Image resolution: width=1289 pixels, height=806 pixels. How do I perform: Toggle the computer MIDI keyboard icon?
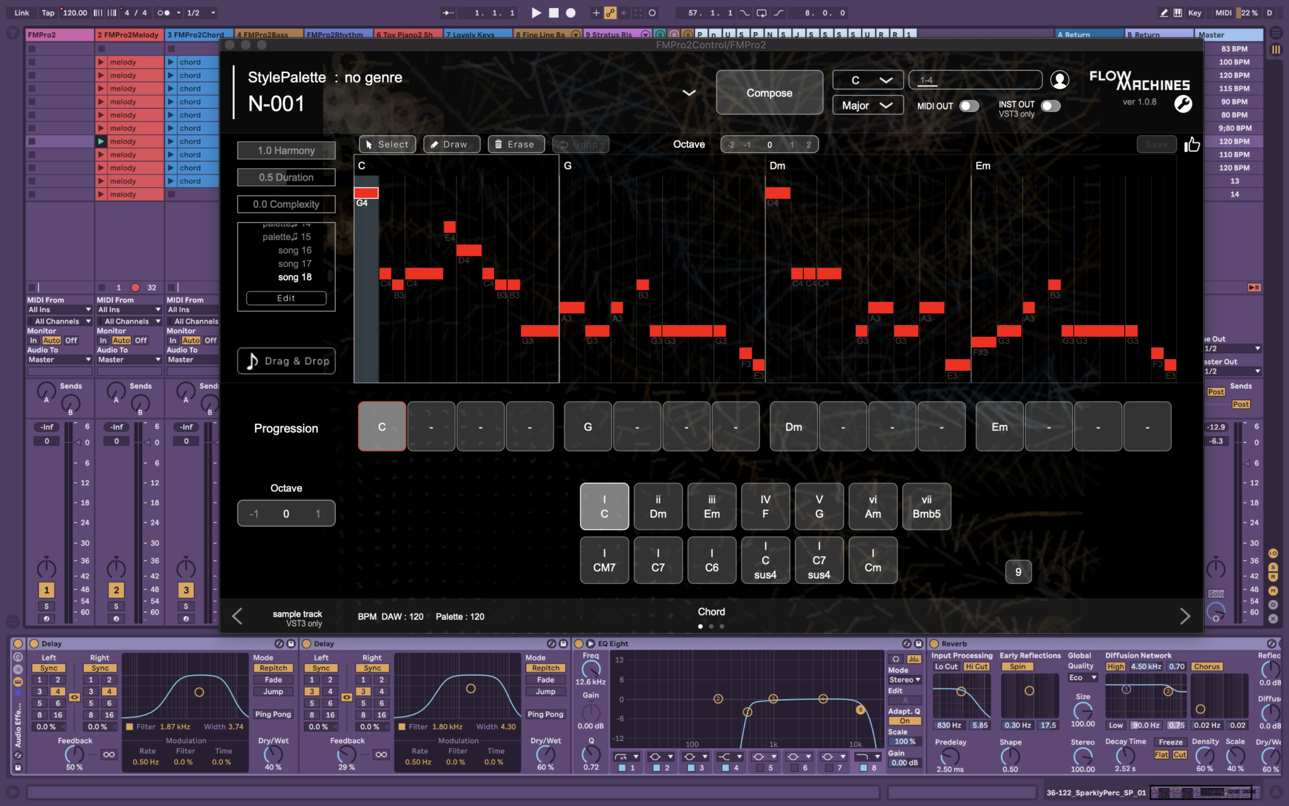1178,13
